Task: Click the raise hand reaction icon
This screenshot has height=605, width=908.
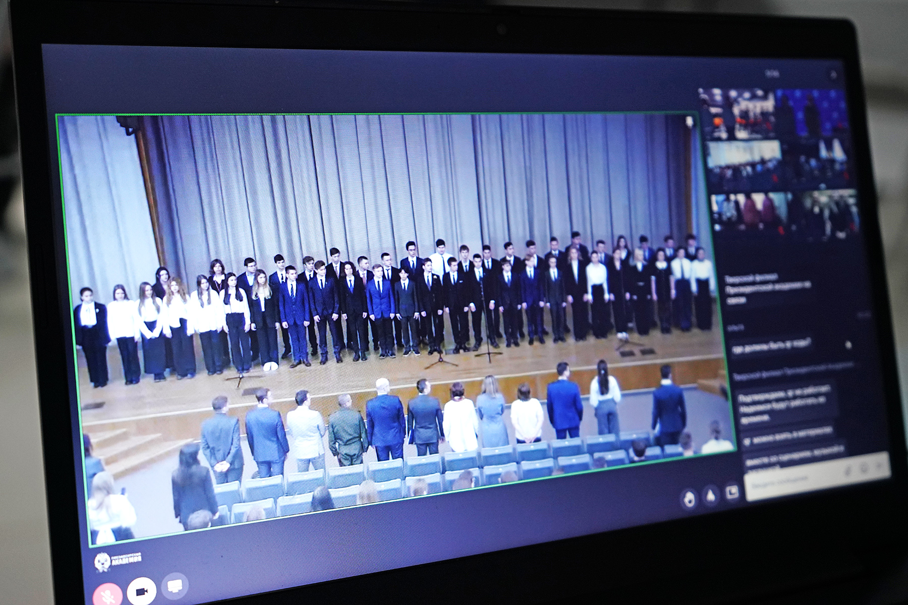Action: pos(689,499)
